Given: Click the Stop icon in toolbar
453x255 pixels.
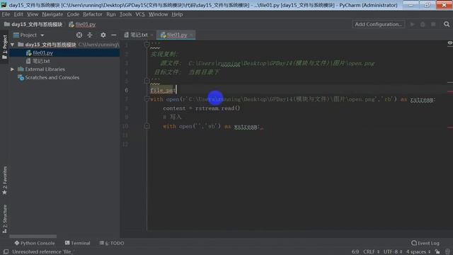Looking at the screenshot, I should (433, 24).
